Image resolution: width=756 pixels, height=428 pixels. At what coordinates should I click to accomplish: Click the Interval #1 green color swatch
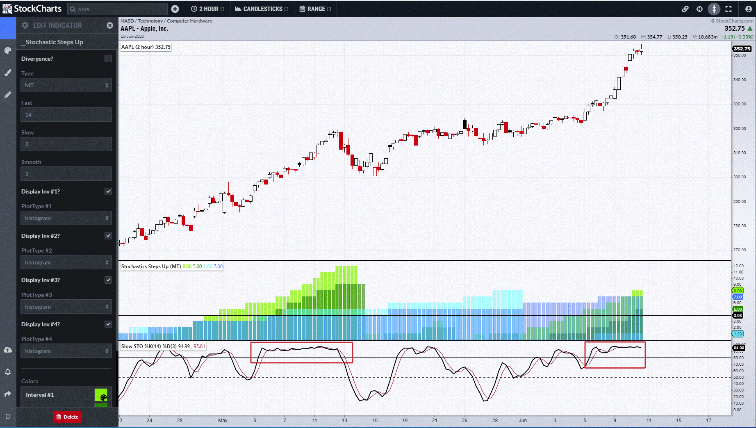coord(101,395)
